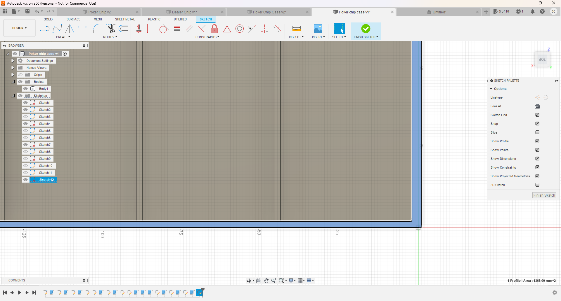This screenshot has width=561, height=301.
Task: Toggle Show Points checkbox
Action: (x=537, y=150)
